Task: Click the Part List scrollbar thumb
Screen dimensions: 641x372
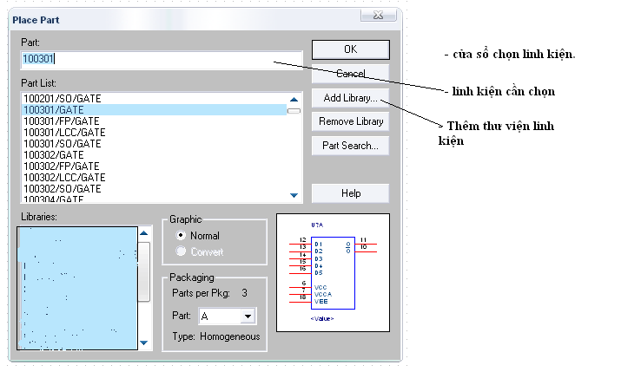Action: 294,111
